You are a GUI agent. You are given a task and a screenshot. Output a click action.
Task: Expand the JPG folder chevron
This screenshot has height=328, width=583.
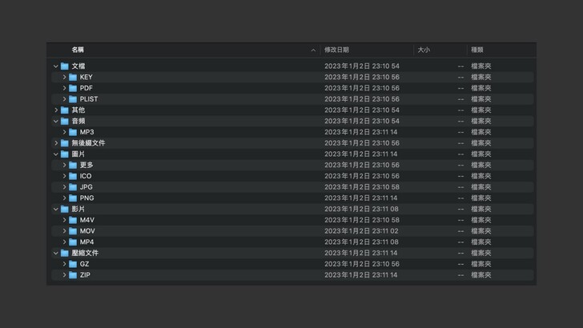64,187
